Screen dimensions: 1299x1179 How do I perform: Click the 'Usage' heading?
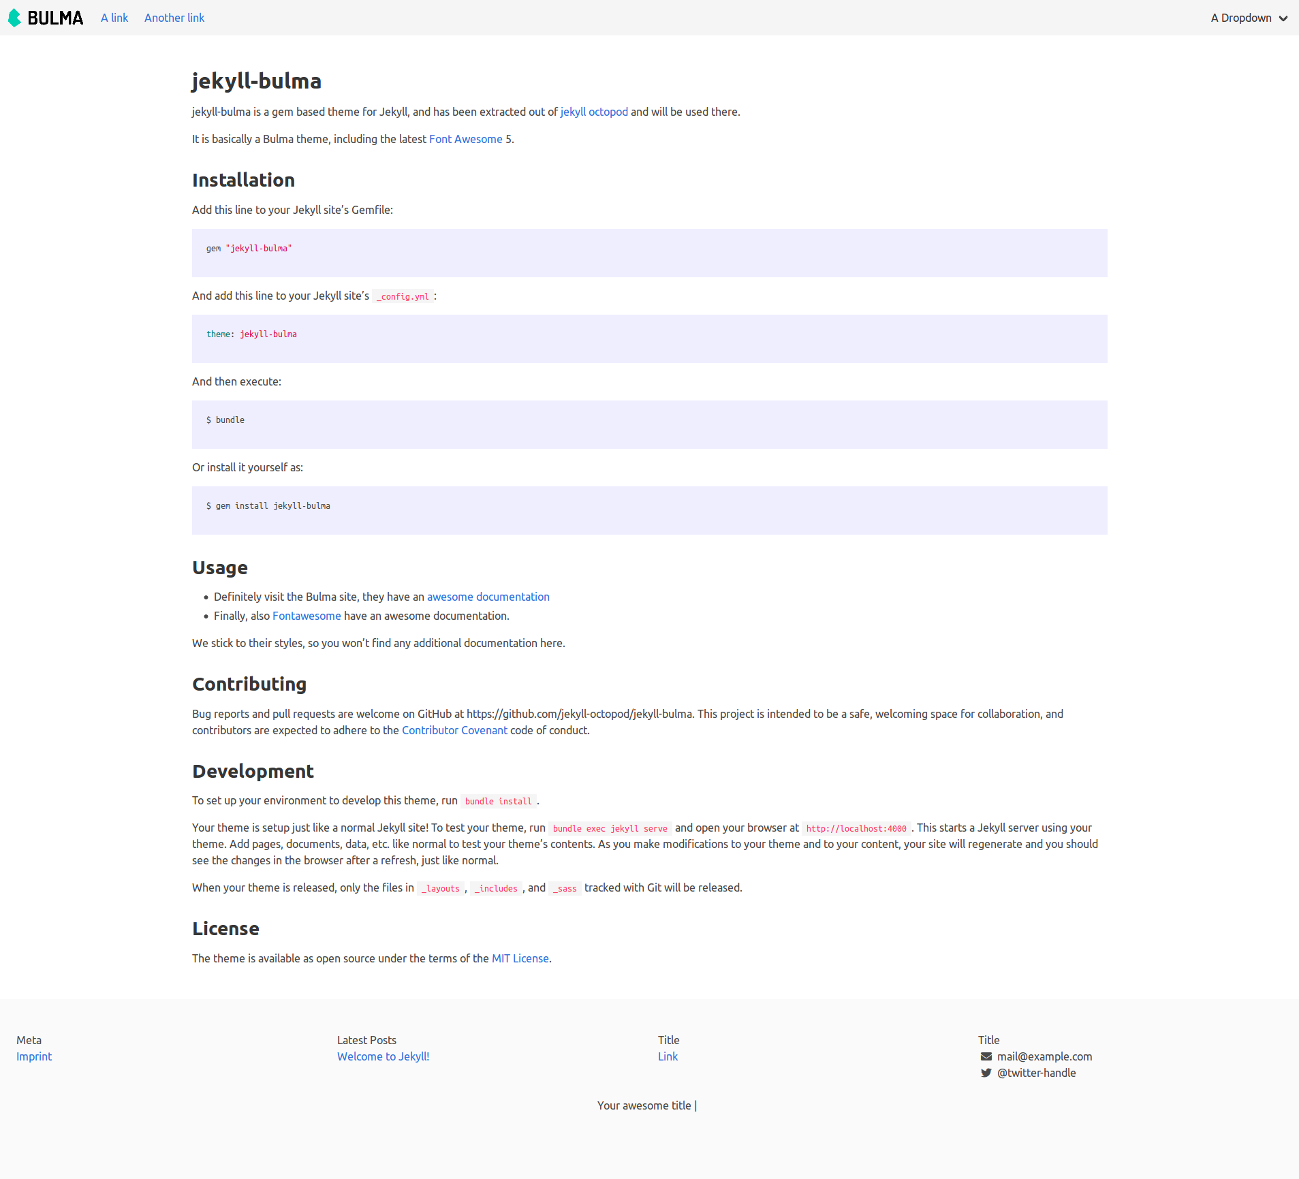pyautogui.click(x=220, y=567)
